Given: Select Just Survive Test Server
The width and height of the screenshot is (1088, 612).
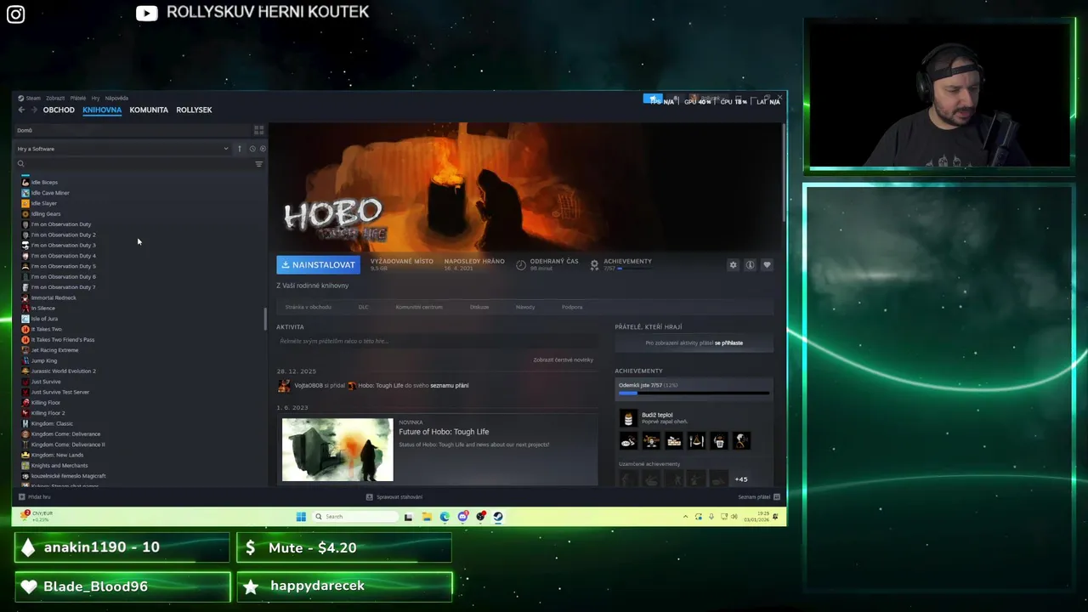Looking at the screenshot, I should point(59,392).
